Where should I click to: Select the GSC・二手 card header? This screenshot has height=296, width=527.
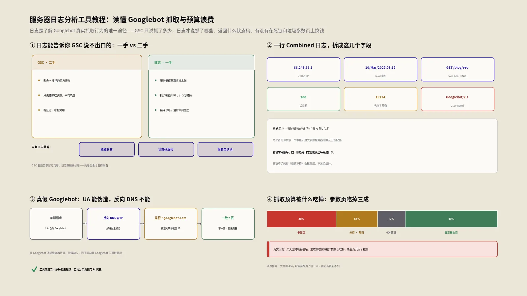[87, 62]
